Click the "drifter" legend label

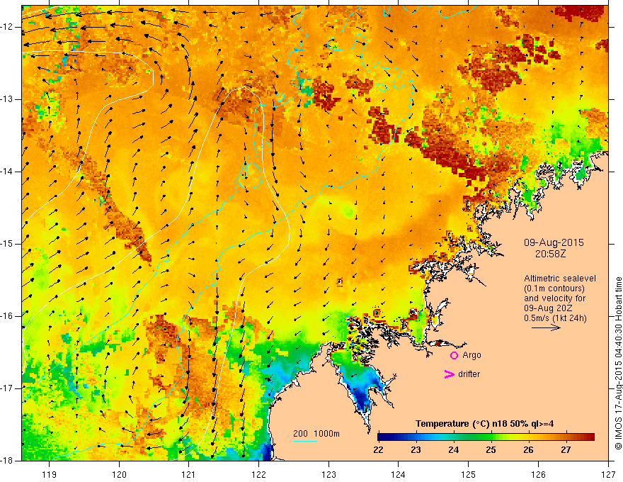point(469,374)
